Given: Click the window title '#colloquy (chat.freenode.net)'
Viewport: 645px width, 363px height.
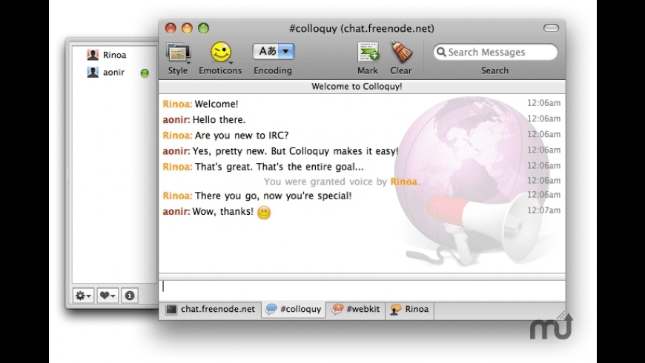Looking at the screenshot, I should pos(362,28).
